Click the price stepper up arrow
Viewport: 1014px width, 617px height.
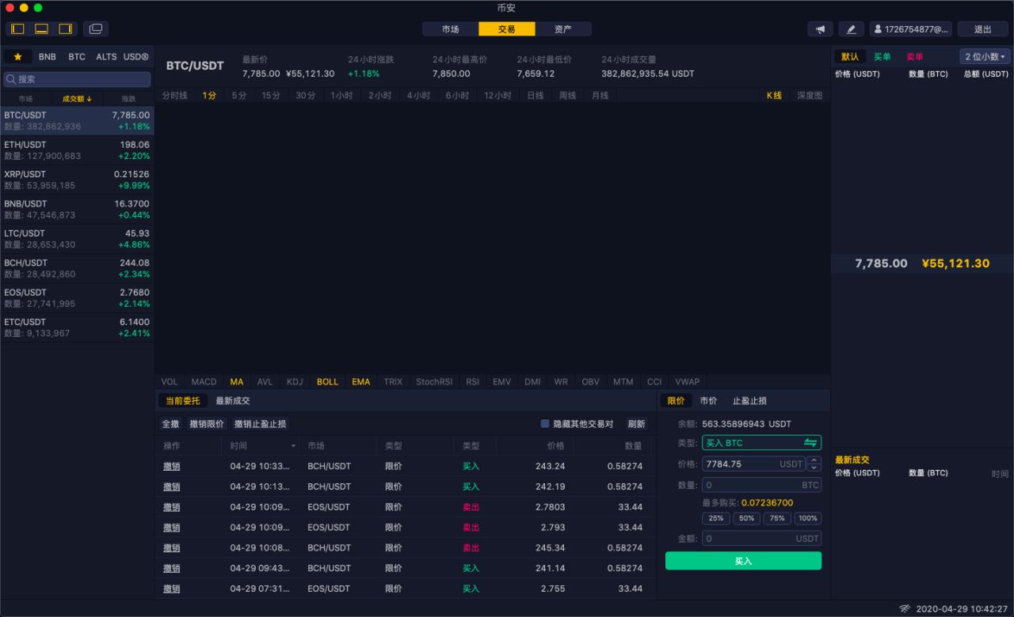point(814,460)
